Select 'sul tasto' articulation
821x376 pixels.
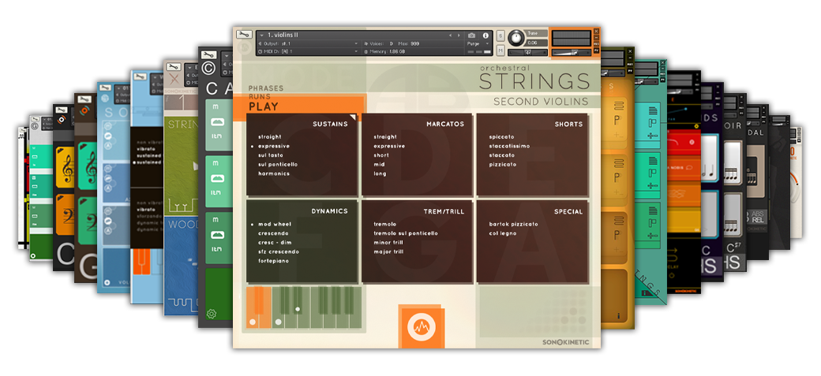click(270, 155)
